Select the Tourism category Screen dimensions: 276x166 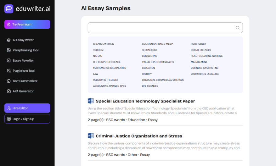(x=98, y=50)
